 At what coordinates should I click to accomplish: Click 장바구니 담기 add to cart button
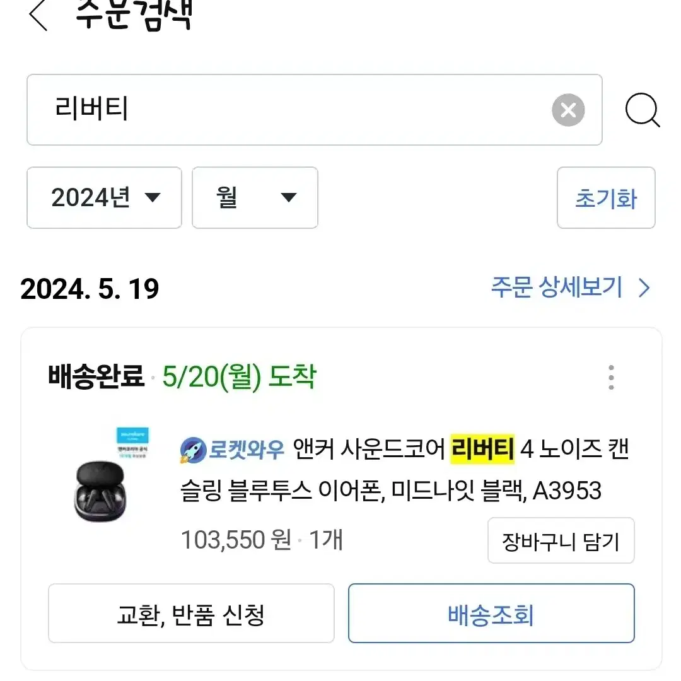[561, 541]
